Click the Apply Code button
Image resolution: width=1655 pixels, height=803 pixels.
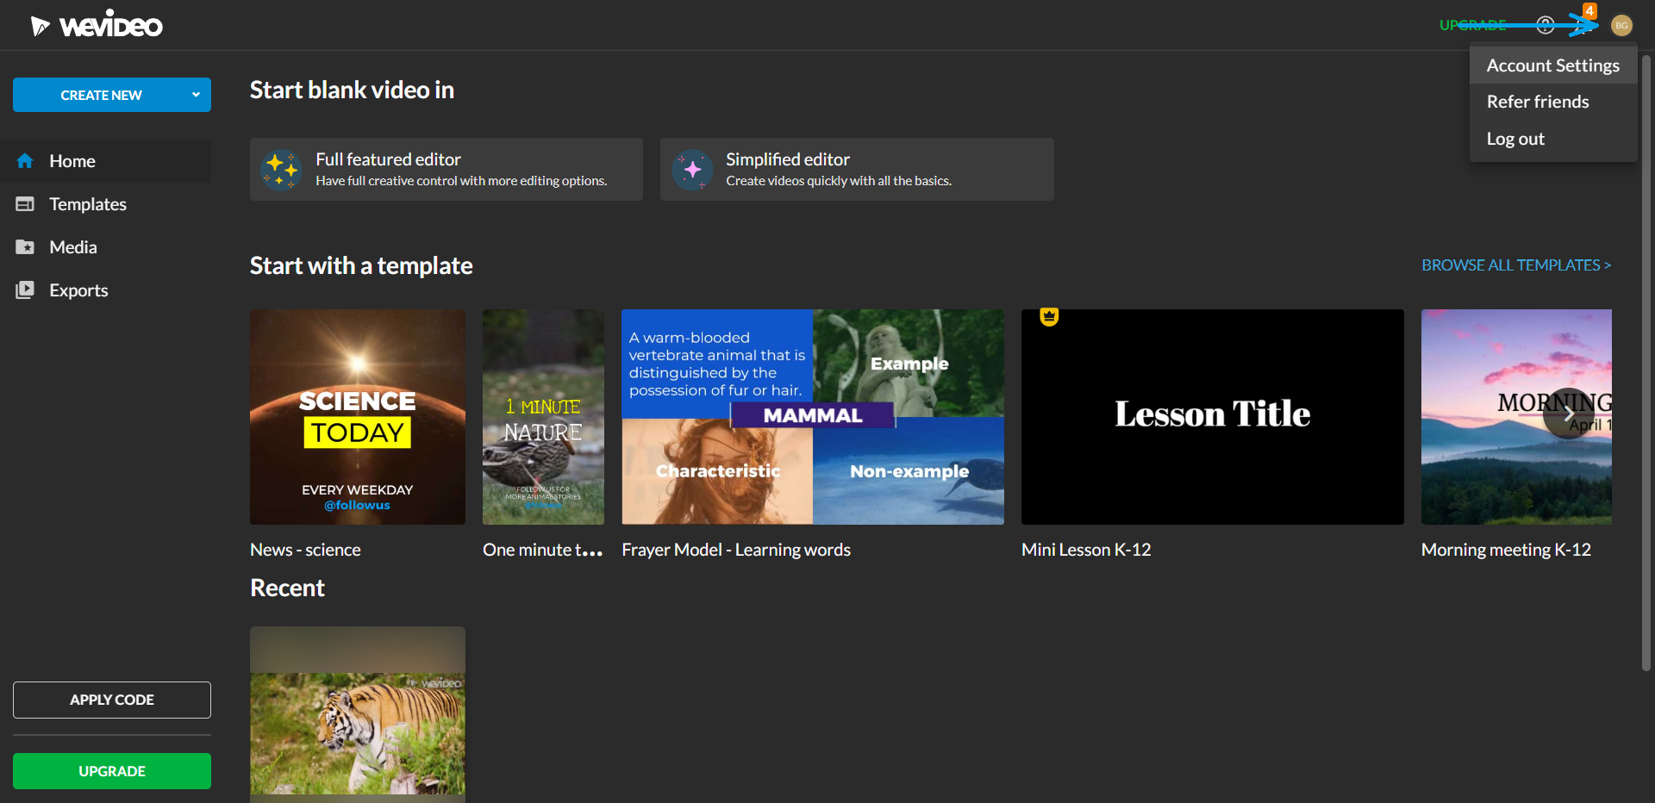pos(112,700)
